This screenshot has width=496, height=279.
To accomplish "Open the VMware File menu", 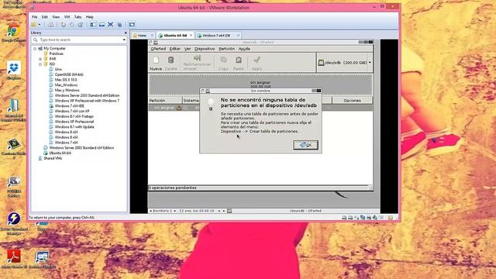I will click(34, 17).
